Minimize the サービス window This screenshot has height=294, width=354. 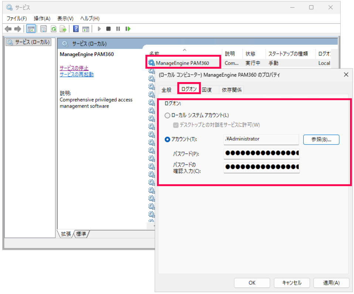[x=292, y=7]
